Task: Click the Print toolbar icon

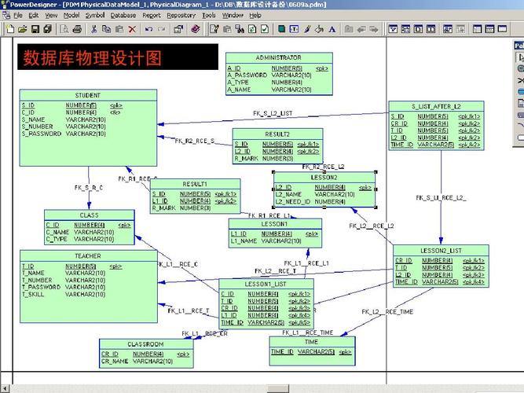Action: click(x=77, y=29)
